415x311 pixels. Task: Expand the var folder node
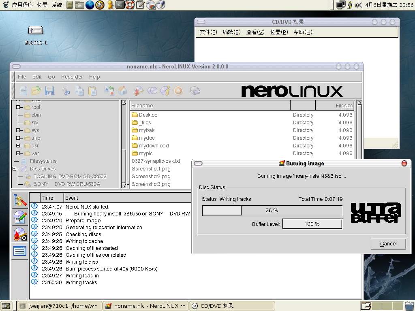18,153
